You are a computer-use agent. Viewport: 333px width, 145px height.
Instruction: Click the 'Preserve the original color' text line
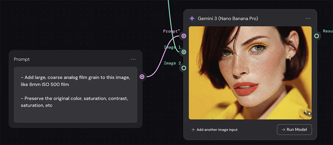click(74, 99)
